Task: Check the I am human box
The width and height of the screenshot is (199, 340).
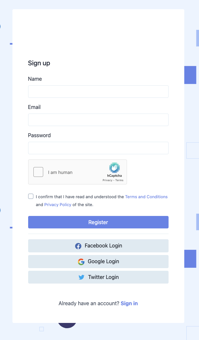Action: [x=38, y=172]
